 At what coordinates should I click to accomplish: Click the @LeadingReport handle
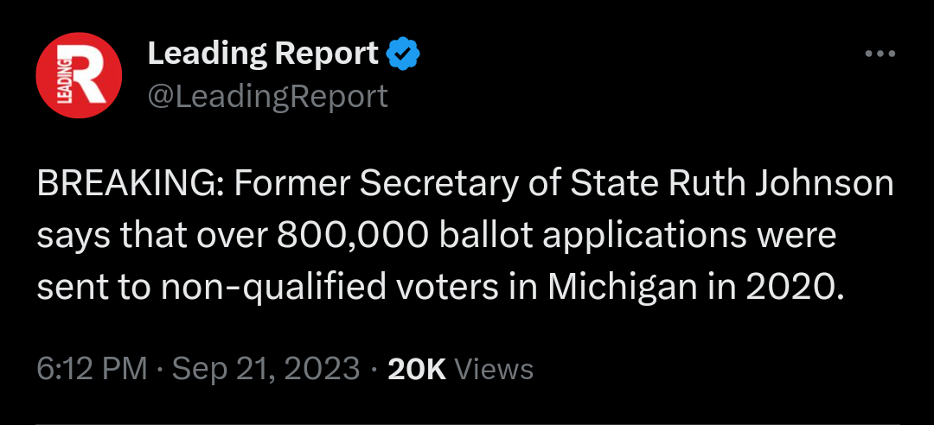pyautogui.click(x=268, y=96)
